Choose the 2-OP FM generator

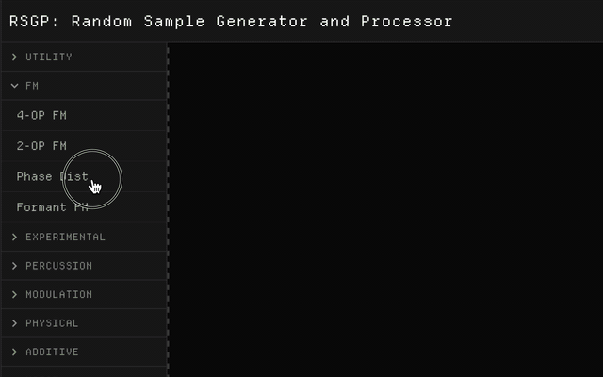coord(41,146)
